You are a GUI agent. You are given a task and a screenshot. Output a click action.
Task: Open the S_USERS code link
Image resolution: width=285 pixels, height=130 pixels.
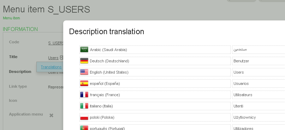tap(55, 43)
